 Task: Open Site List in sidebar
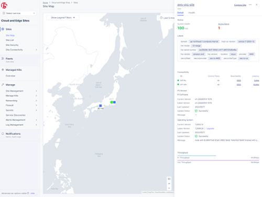click(10, 40)
